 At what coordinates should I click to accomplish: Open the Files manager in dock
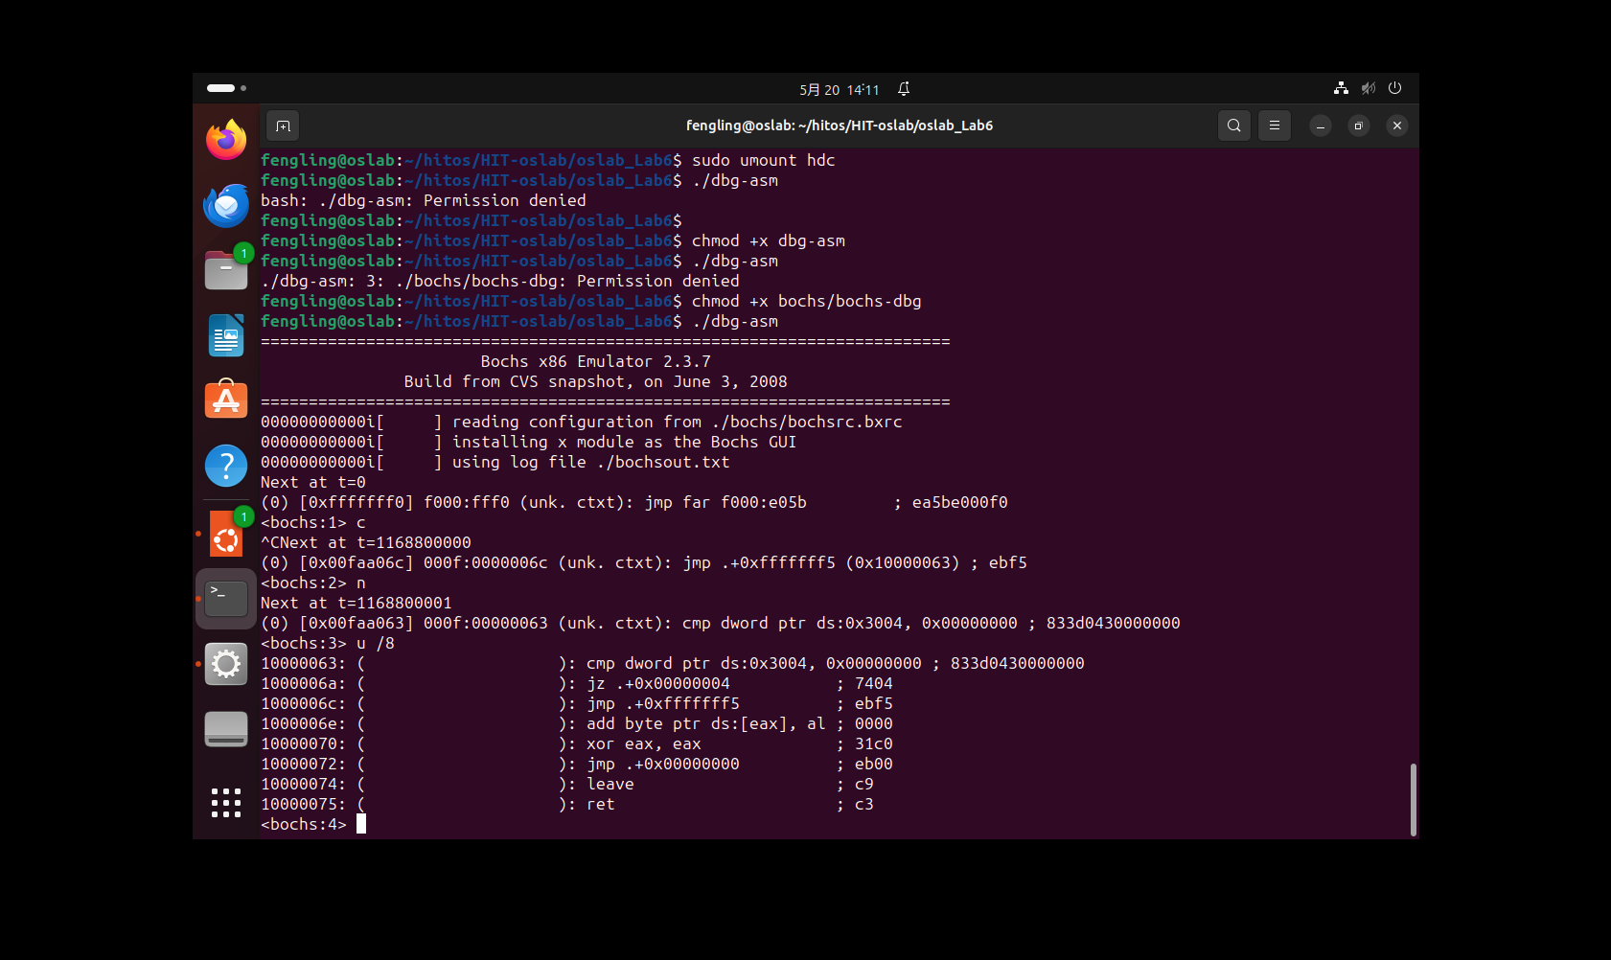coord(226,270)
